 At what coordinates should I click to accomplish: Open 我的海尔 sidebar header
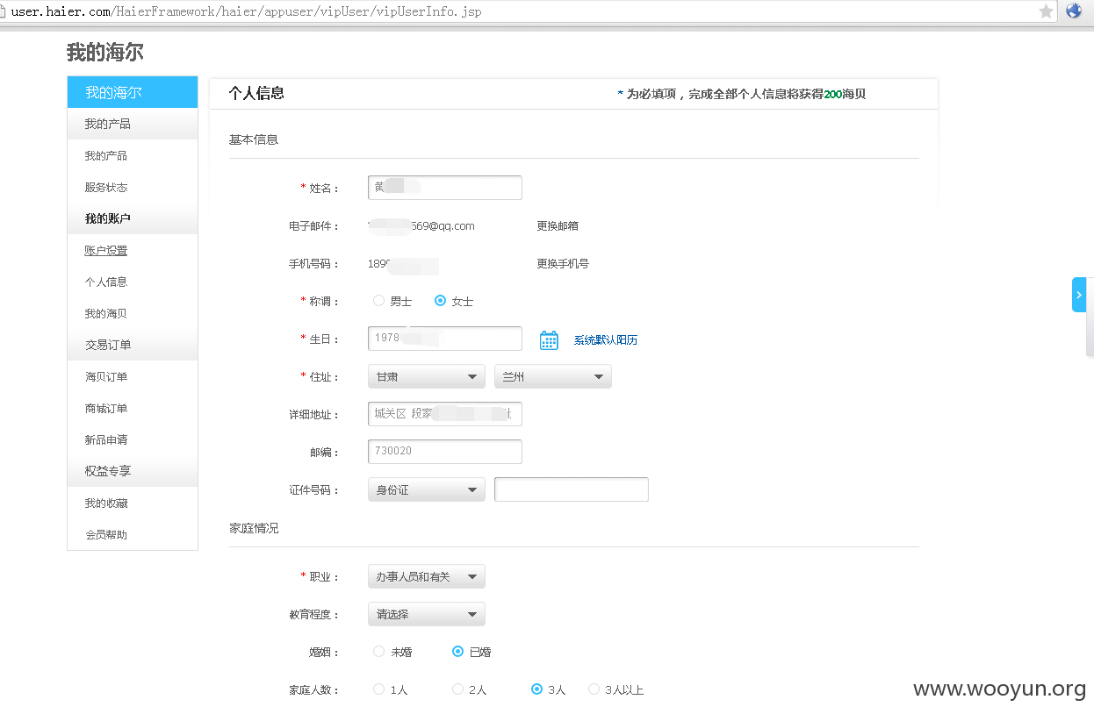[133, 92]
